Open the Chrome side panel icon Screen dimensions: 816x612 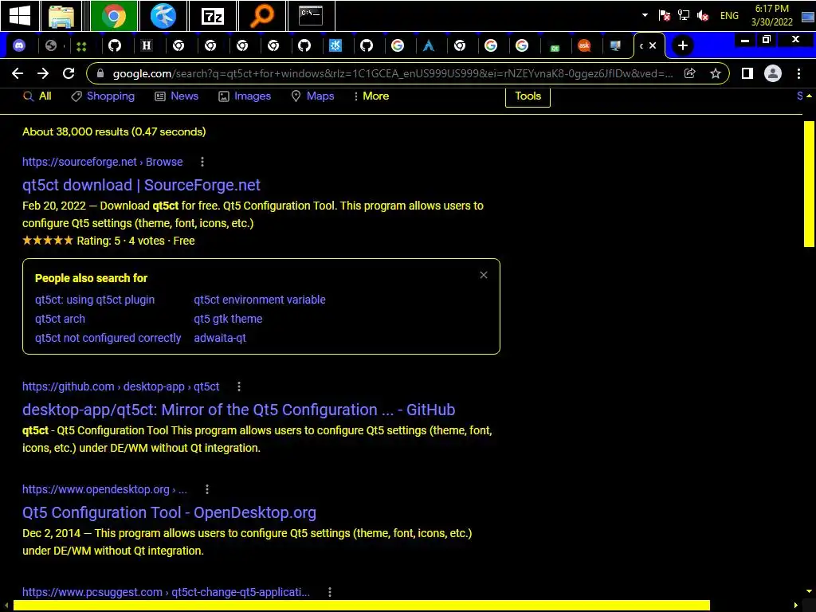click(747, 73)
